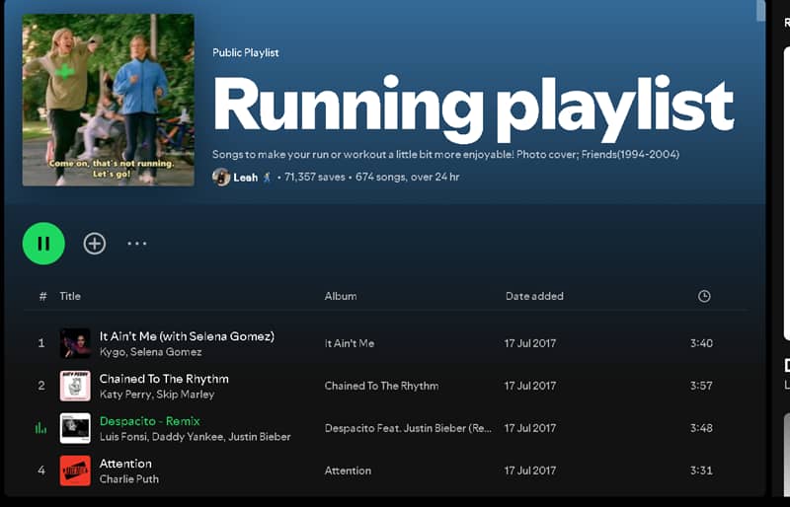Open Kygo artist page link
The image size is (790, 507).
point(113,352)
